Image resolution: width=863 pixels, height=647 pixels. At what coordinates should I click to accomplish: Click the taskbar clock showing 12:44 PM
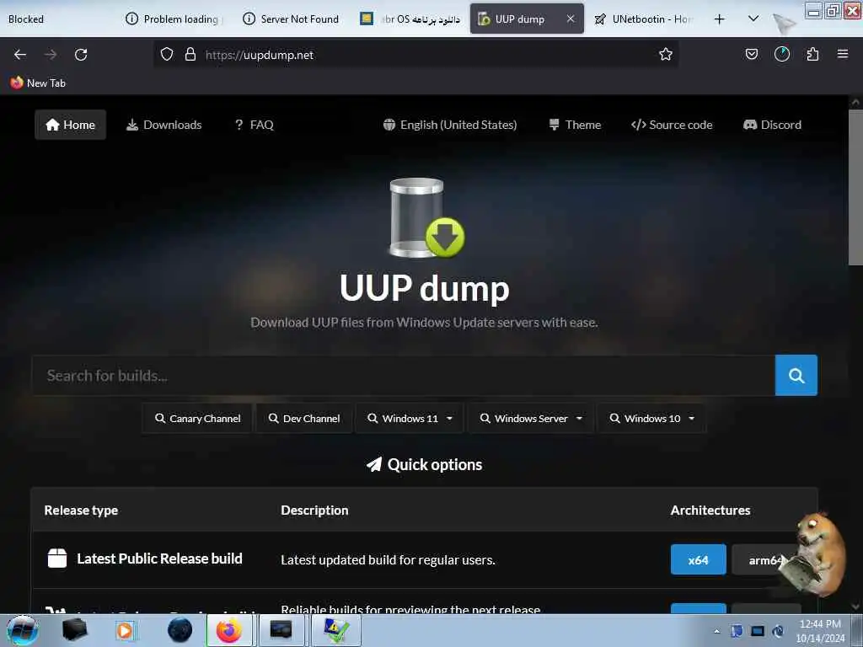coord(819,631)
